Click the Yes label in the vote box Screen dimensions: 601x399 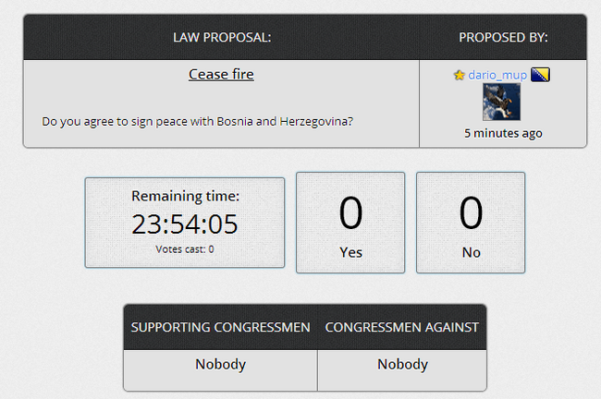[350, 252]
